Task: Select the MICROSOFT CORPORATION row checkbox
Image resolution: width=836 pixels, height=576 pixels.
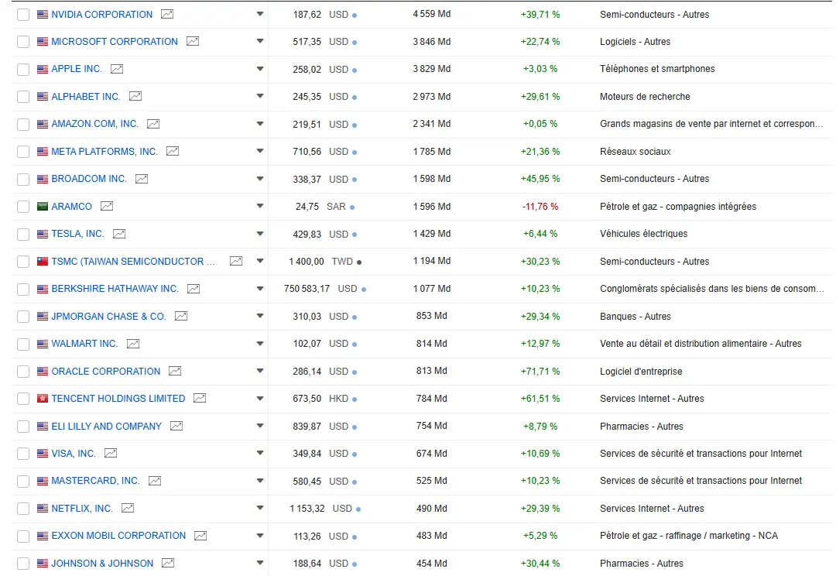Action: pos(23,42)
